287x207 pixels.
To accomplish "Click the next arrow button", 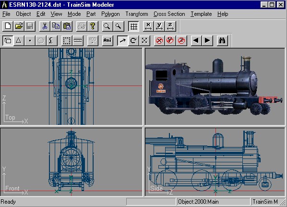I will pyautogui.click(x=207, y=40).
